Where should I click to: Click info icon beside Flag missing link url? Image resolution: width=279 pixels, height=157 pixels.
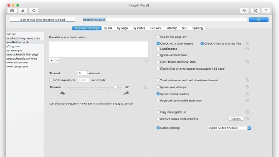coord(247,112)
